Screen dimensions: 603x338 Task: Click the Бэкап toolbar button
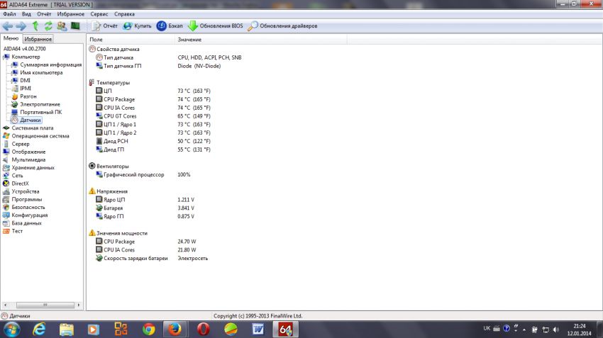[x=170, y=26]
